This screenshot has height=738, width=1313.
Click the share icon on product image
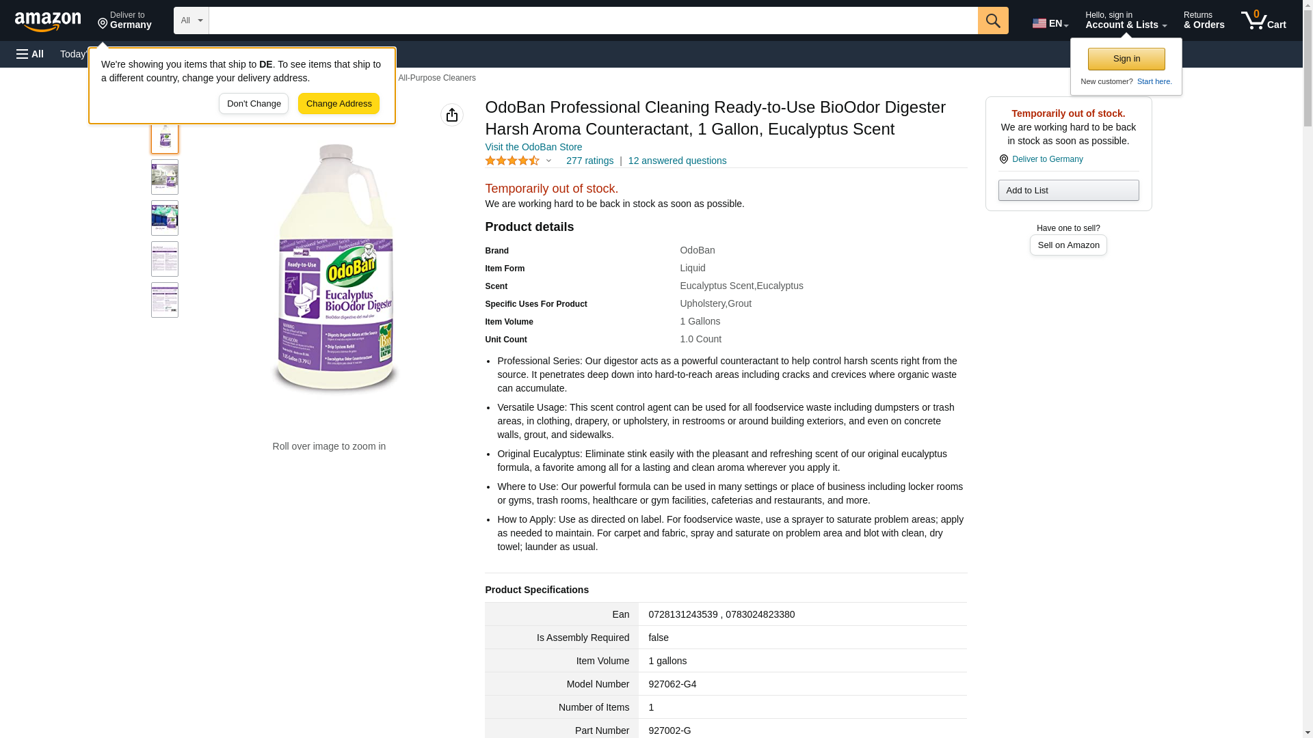point(452,115)
